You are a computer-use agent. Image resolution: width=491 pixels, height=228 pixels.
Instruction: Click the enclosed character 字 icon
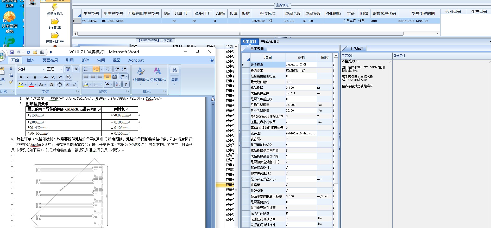60,84
